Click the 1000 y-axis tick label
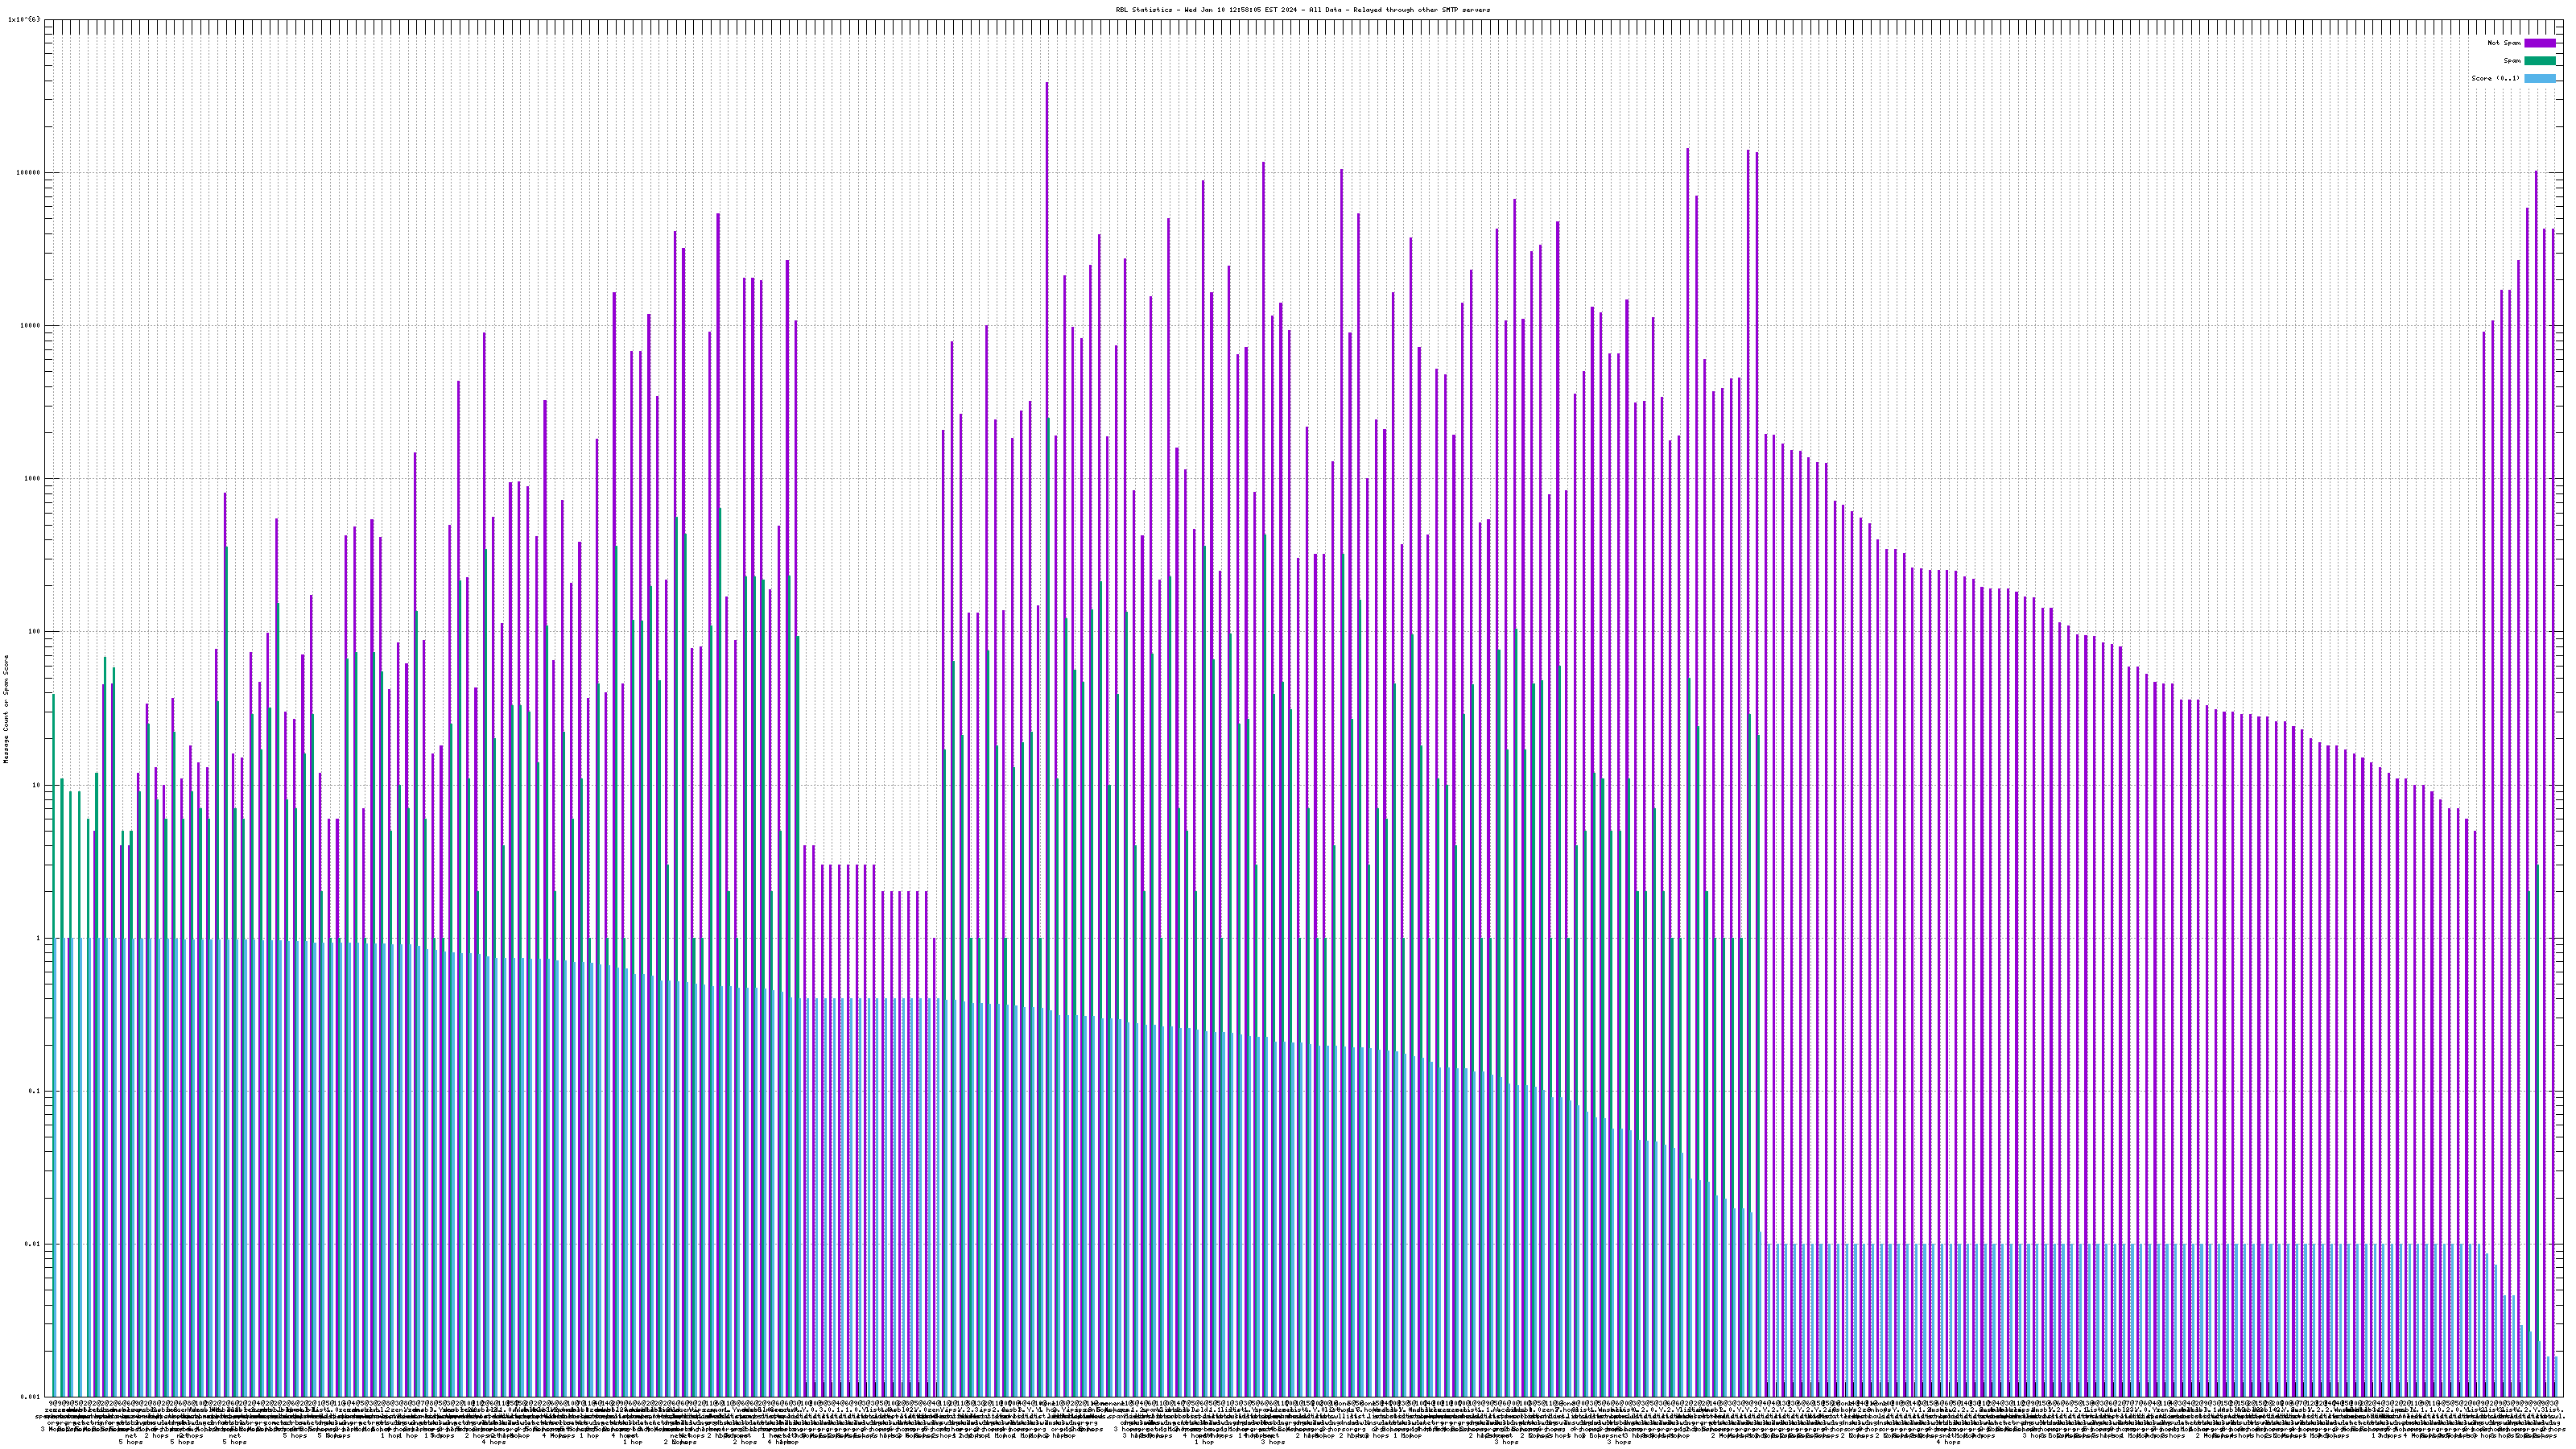2576x1449 pixels. [34, 479]
